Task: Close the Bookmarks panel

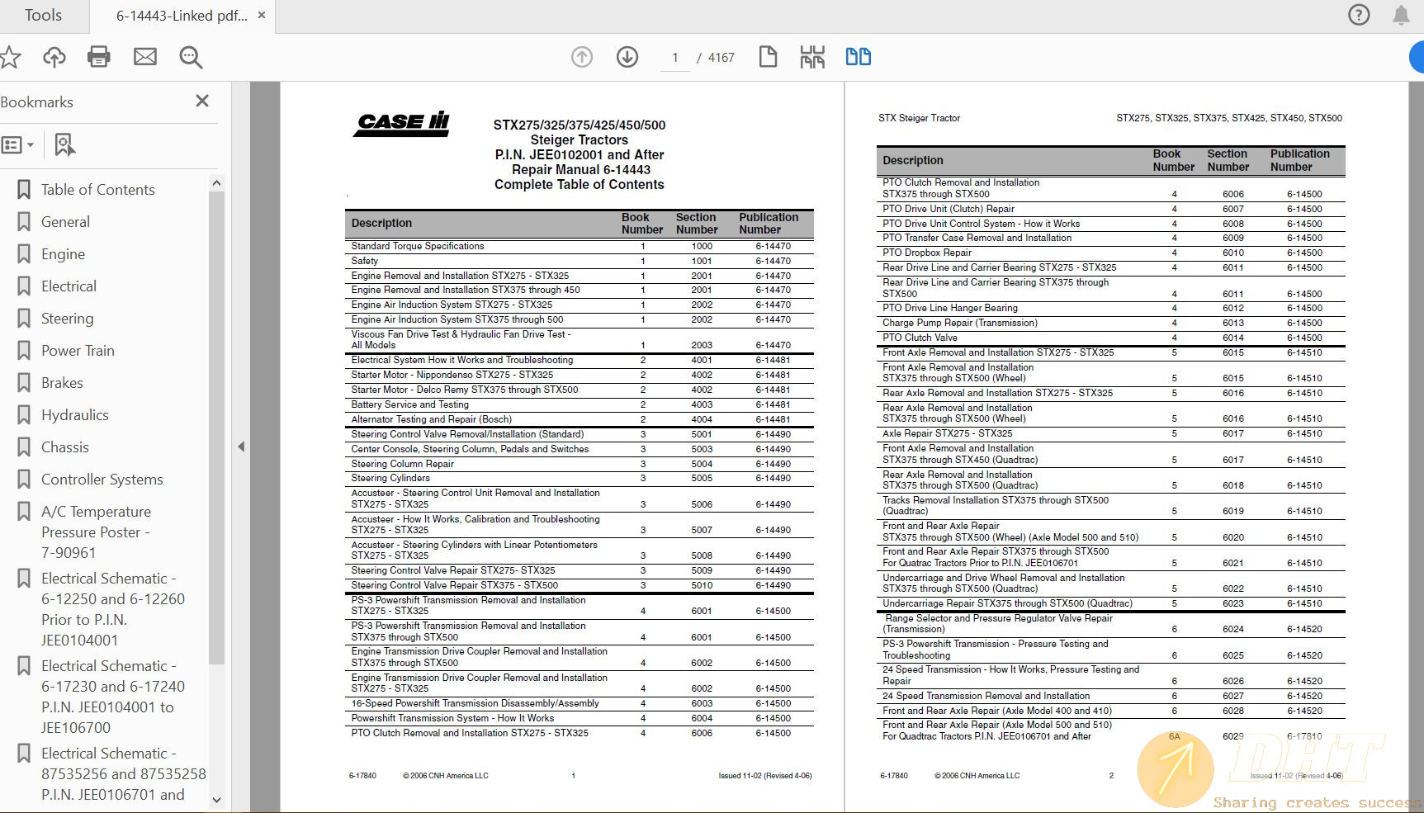Action: (202, 101)
